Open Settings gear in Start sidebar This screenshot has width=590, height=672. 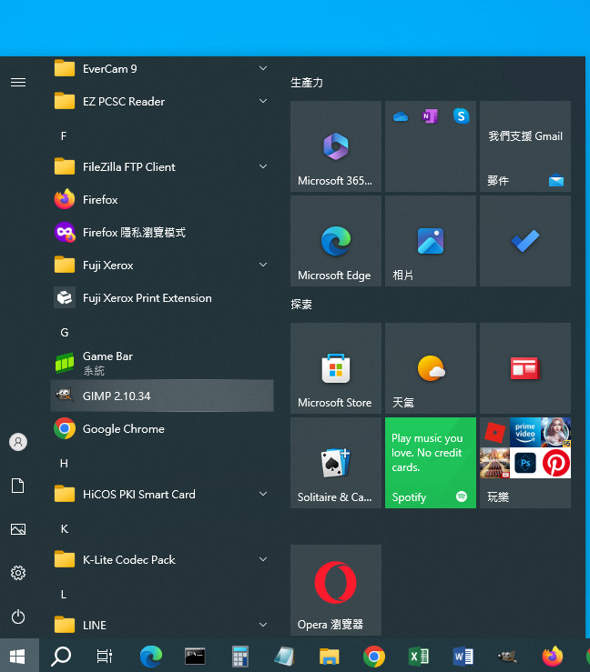pos(18,573)
